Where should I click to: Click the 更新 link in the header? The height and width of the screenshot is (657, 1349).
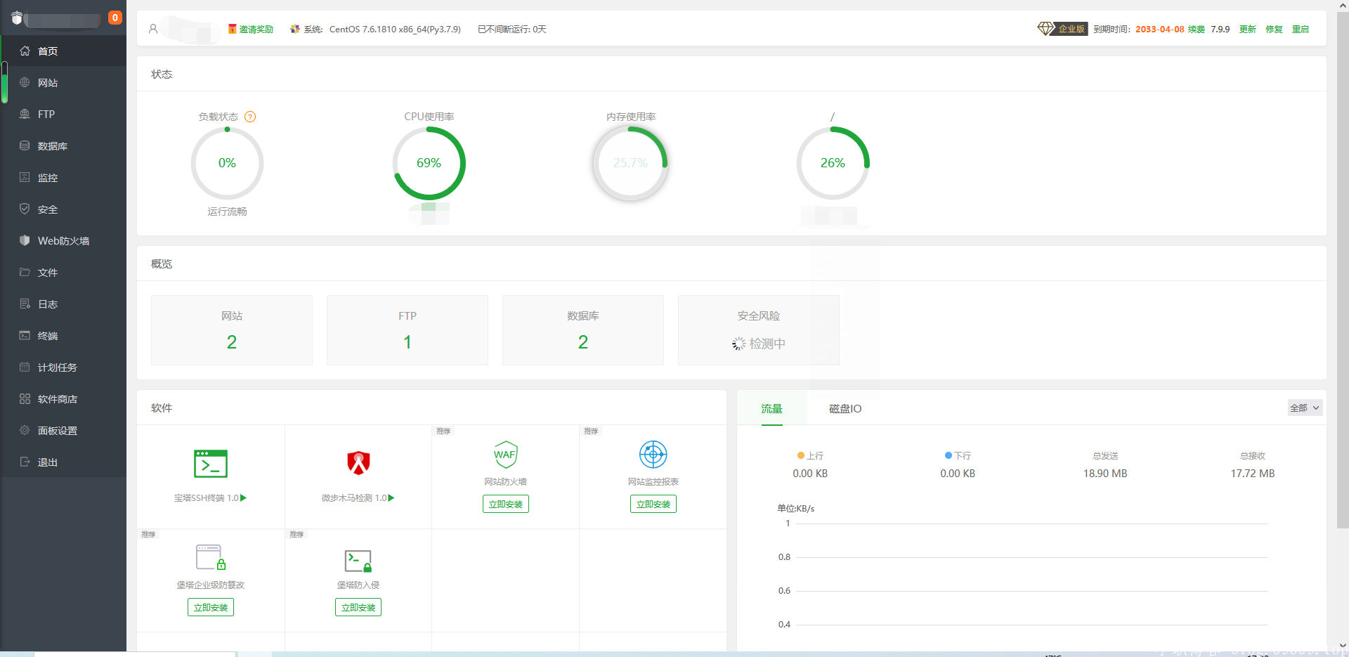point(1247,30)
